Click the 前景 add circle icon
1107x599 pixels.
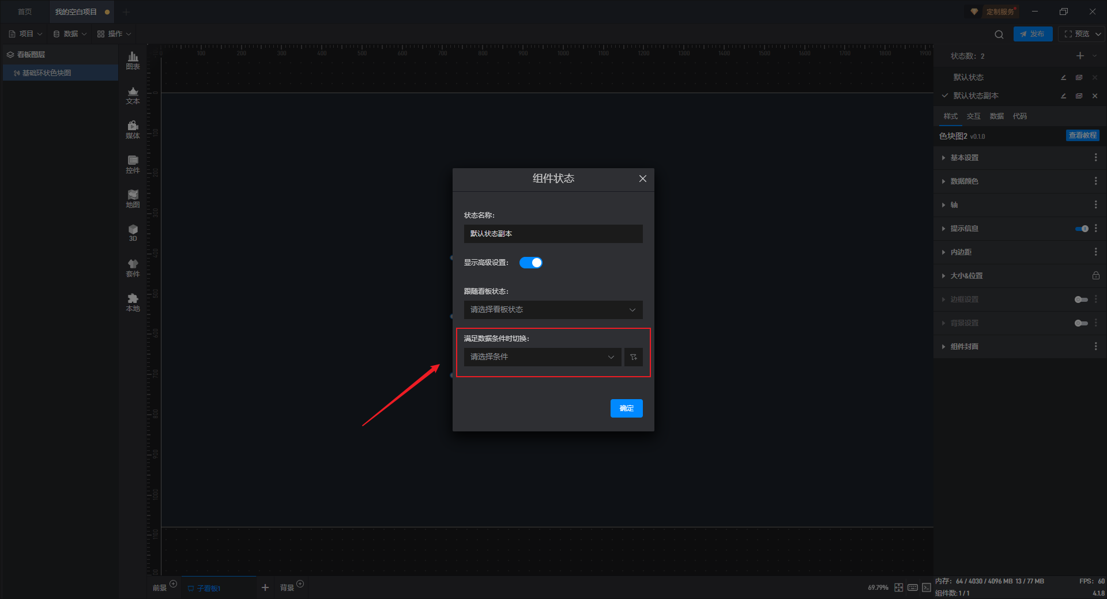coord(174,584)
